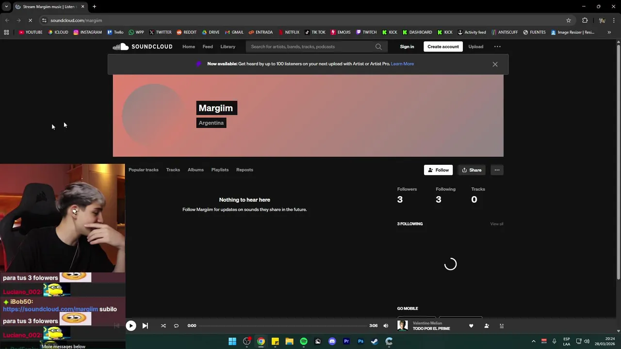Toggle shuffle in the player

(163, 326)
